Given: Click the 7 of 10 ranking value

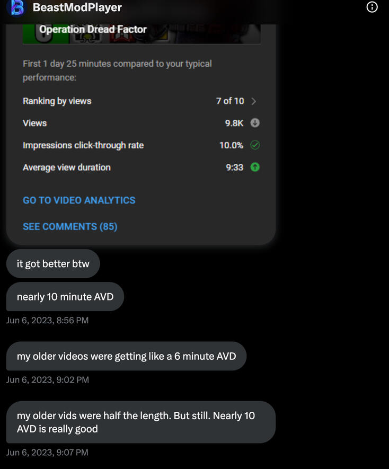Looking at the screenshot, I should tap(230, 101).
